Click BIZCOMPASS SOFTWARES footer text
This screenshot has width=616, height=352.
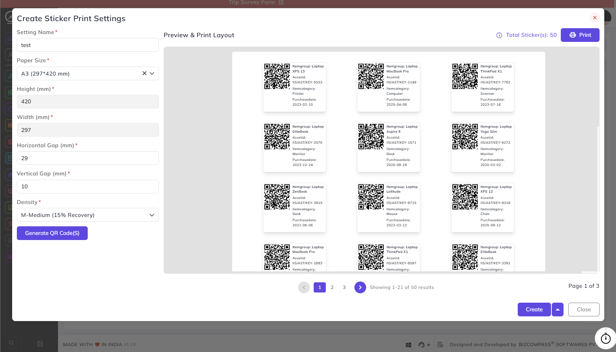point(557,345)
